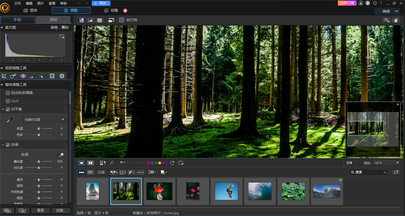Enable the 自动色彩增强 checkbox

8,93
